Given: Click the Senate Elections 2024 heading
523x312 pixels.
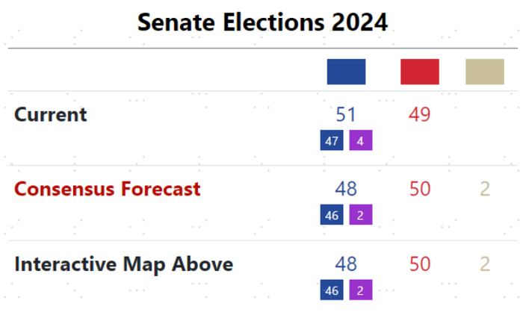Looking at the screenshot, I should pos(262,22).
